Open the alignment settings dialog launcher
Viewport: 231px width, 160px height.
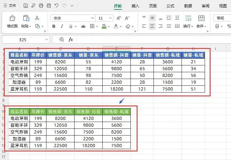207,31
